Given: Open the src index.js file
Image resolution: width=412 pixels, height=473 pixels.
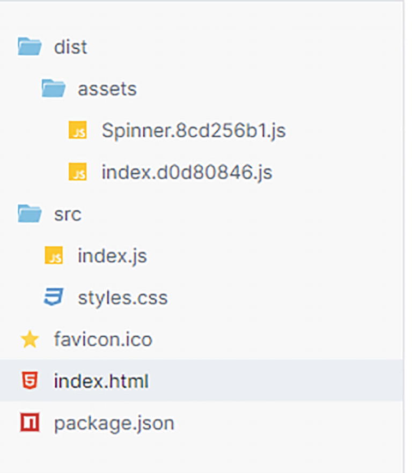Looking at the screenshot, I should pos(112,256).
